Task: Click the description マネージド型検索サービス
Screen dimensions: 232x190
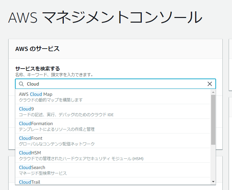Action: coord(43,173)
